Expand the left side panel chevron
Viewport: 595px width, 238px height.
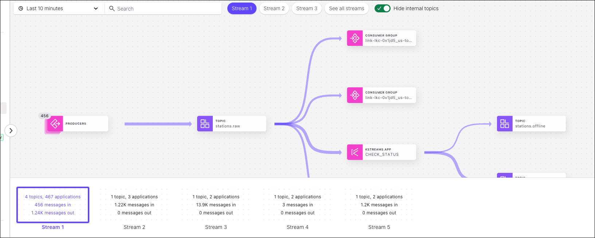[x=11, y=131]
